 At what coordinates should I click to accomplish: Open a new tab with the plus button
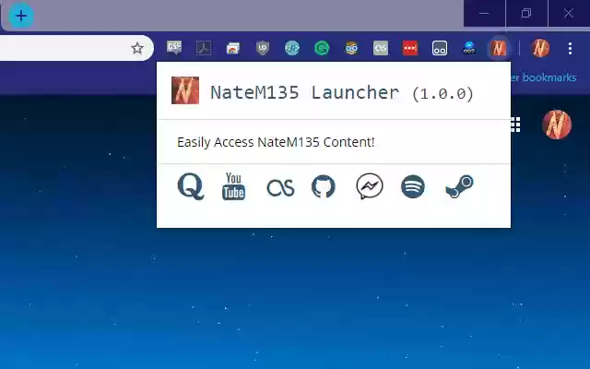click(21, 16)
